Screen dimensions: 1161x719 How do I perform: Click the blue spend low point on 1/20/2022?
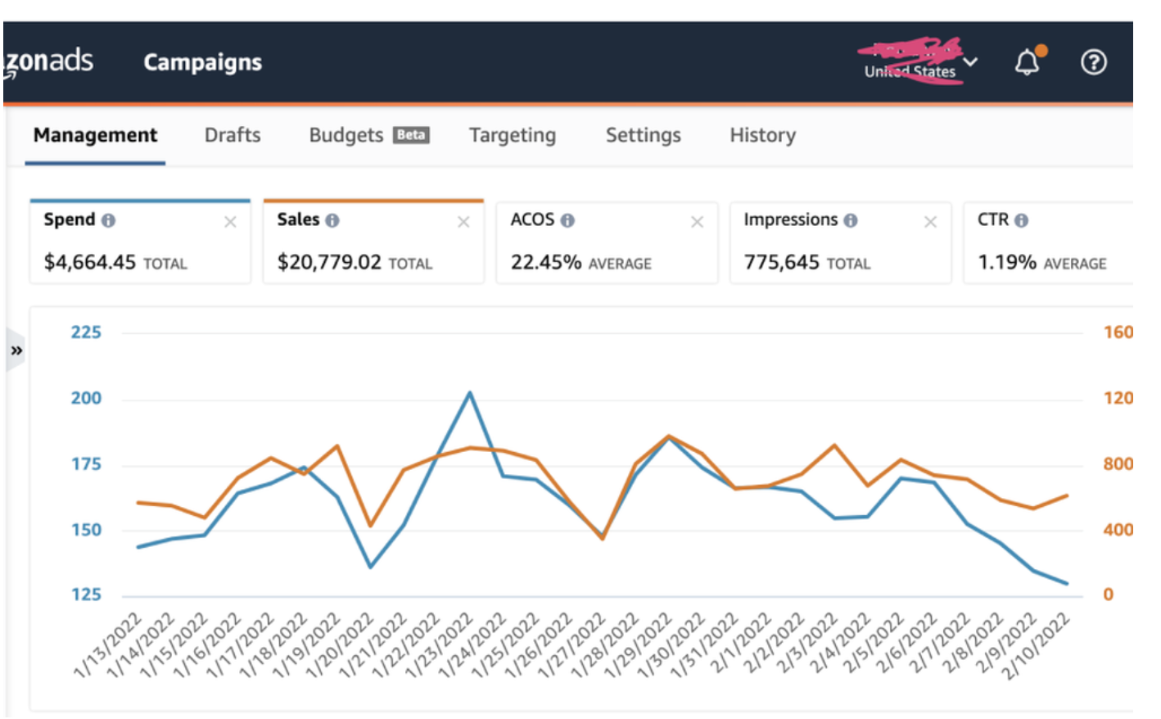coord(370,567)
